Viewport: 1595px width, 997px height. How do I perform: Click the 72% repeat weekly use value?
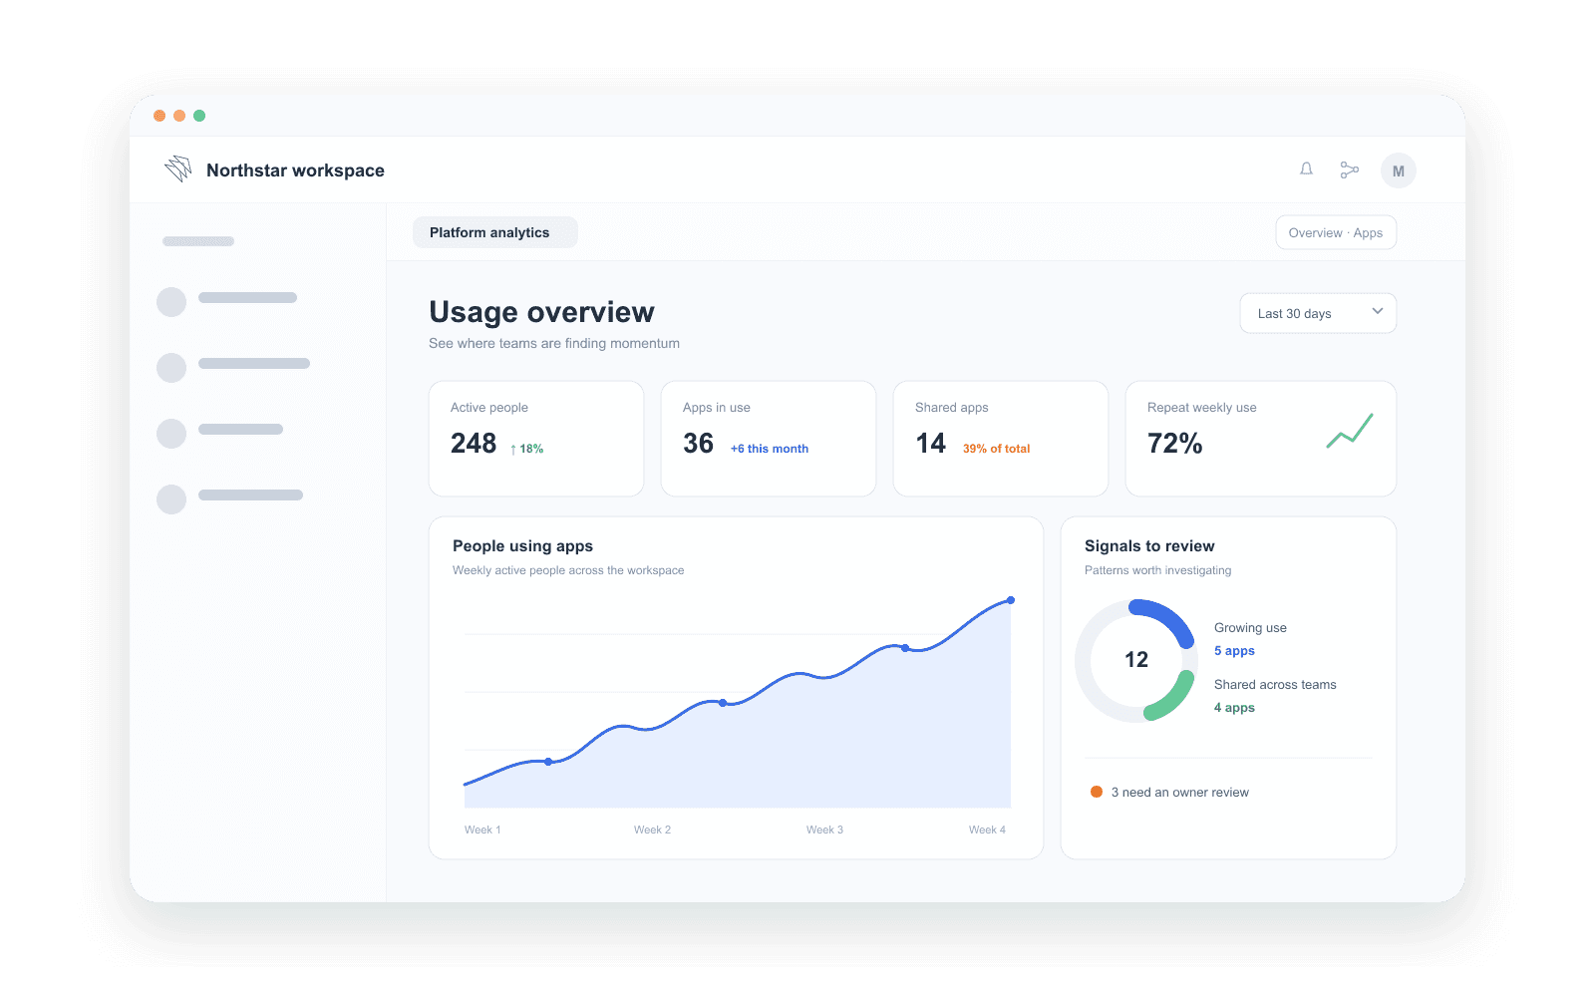coord(1174,444)
